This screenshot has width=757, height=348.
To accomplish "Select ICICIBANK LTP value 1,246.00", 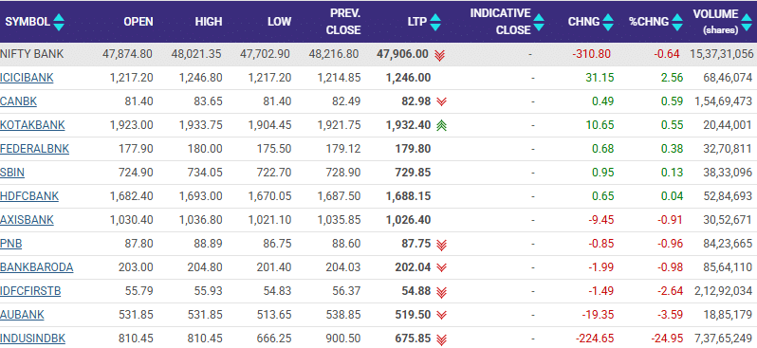I will point(408,78).
